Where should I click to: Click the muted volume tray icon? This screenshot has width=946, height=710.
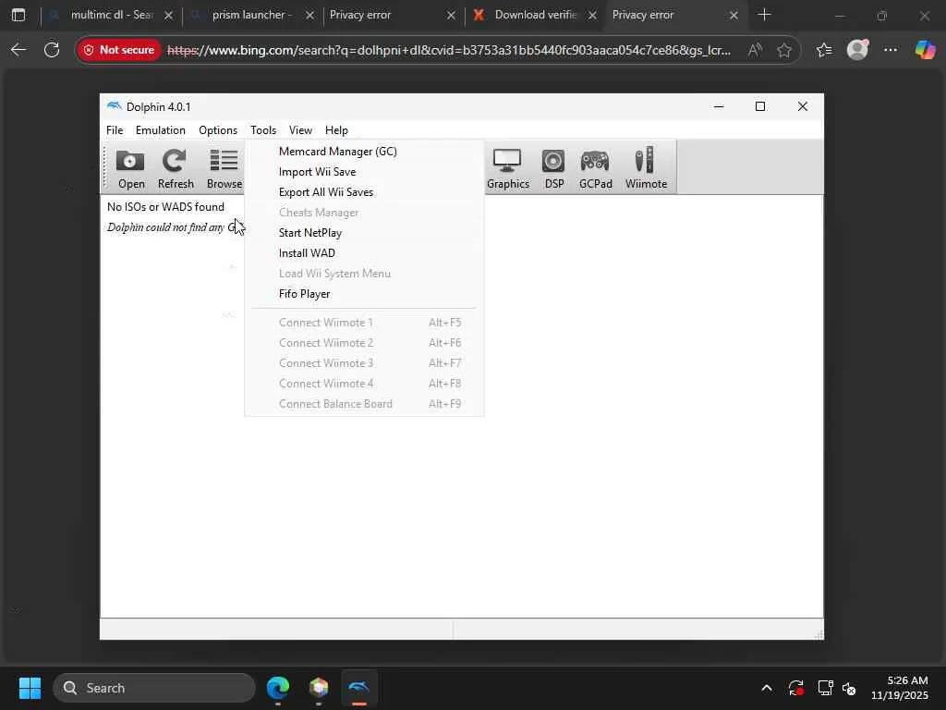click(850, 688)
